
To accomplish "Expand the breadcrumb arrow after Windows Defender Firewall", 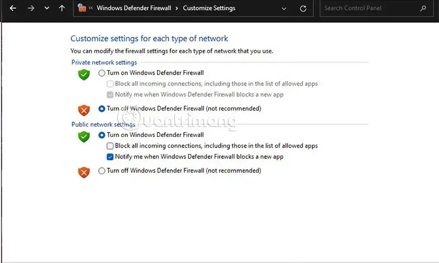I will click(177, 8).
